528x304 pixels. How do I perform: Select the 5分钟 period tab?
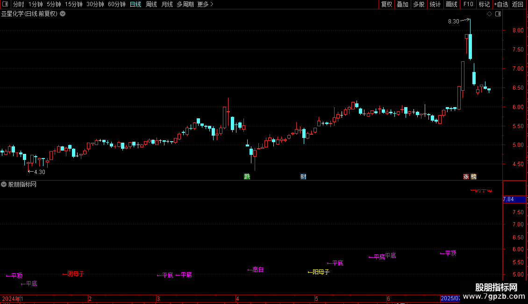(54, 4)
